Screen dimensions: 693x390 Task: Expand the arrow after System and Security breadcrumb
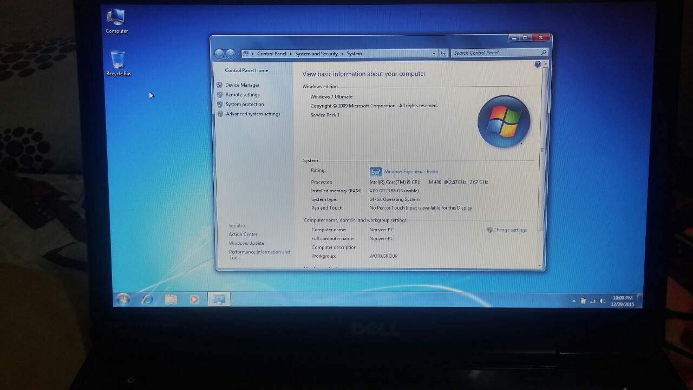tap(342, 54)
